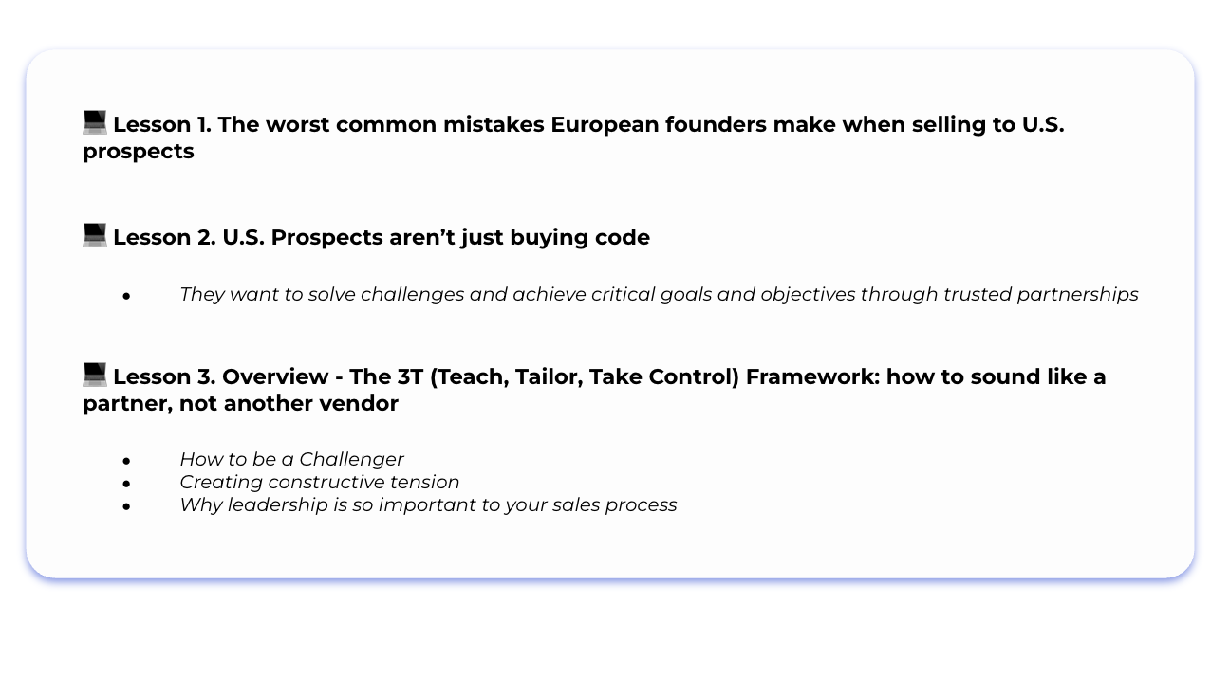Click the bullet dot before "Creating constructive"
The height and width of the screenshot is (678, 1211).
pyautogui.click(x=126, y=485)
